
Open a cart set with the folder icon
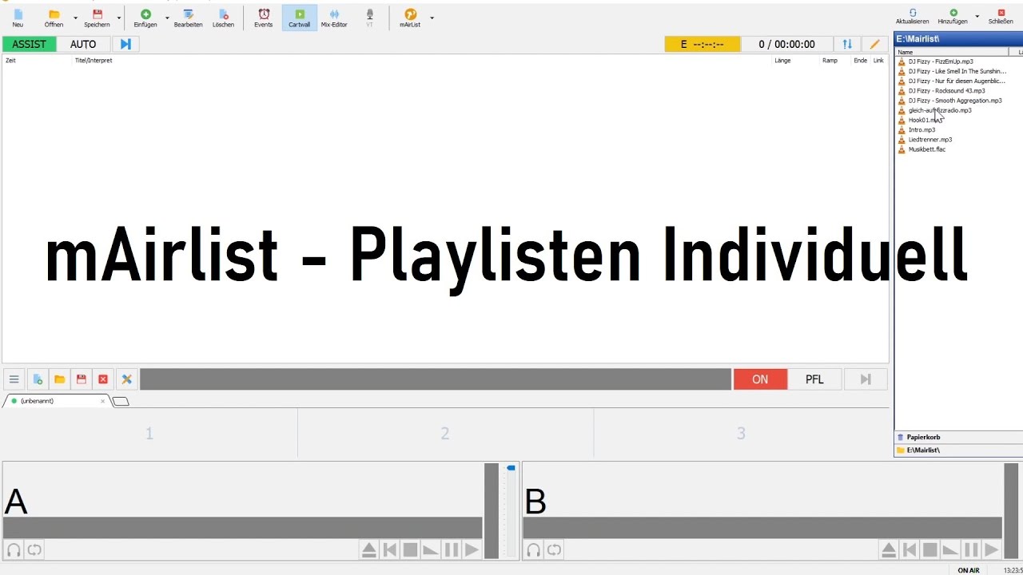59,379
